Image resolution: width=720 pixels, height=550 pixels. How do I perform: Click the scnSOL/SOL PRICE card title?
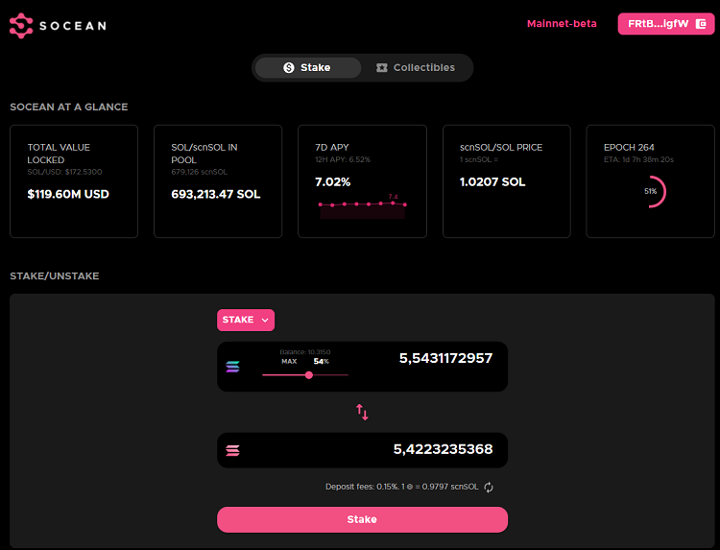coord(501,148)
